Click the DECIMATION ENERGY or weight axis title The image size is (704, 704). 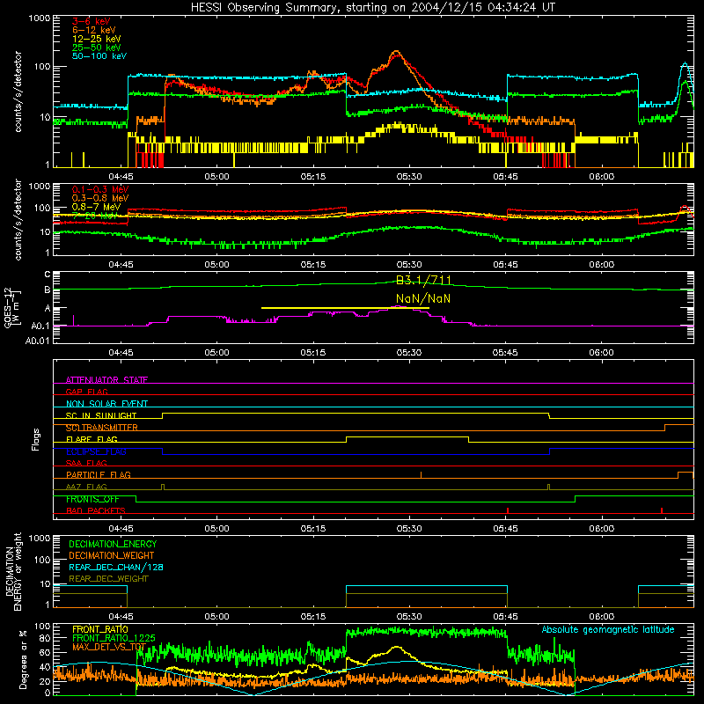point(13,572)
